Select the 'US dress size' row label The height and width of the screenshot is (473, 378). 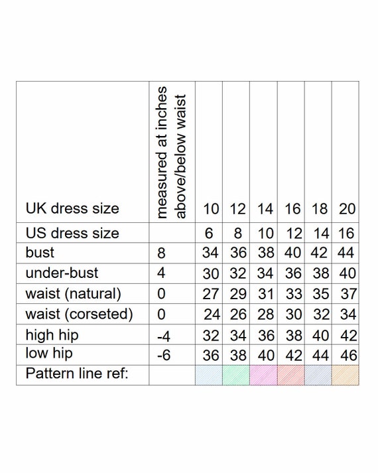(72, 233)
